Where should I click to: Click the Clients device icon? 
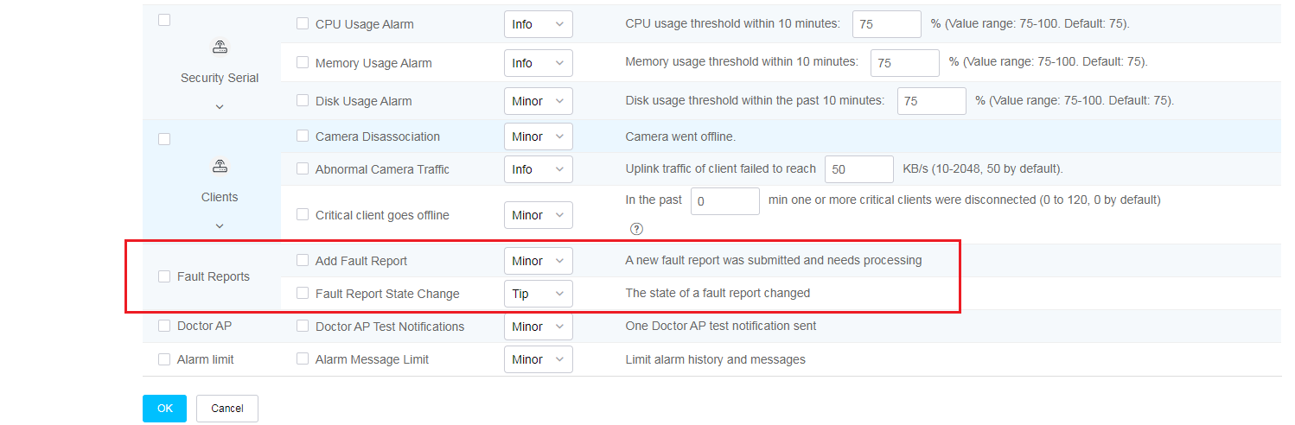[x=220, y=166]
